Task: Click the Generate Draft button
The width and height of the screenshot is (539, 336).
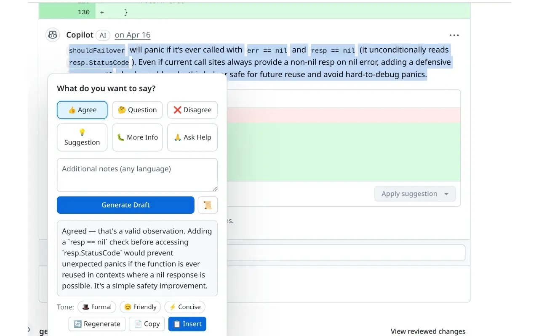Action: 125,205
